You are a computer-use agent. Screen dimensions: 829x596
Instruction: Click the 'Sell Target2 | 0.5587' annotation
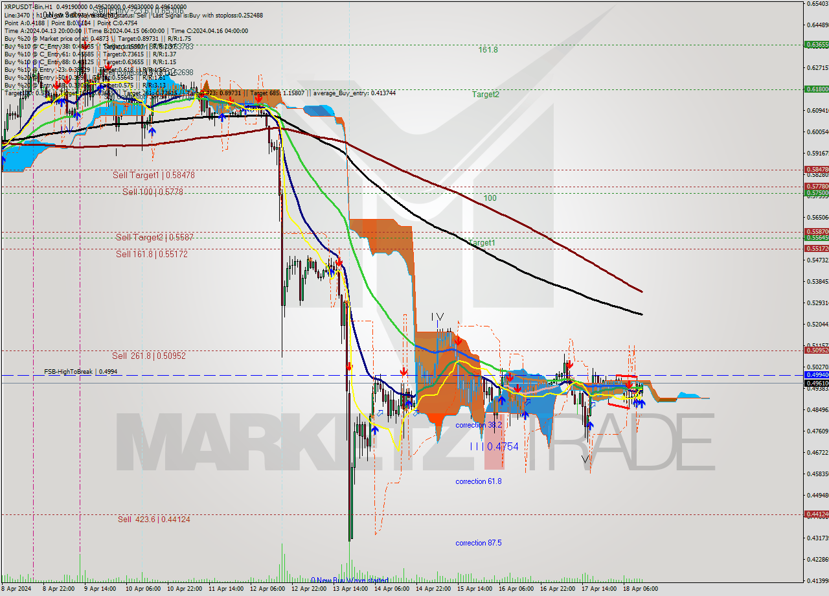click(154, 238)
